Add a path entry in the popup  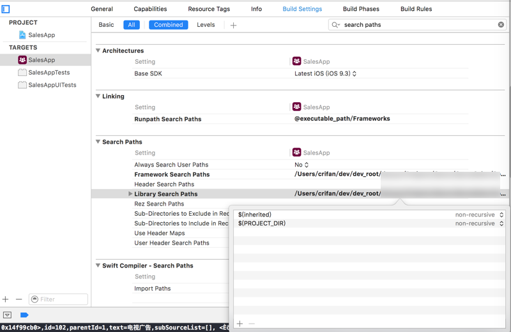tap(240, 324)
